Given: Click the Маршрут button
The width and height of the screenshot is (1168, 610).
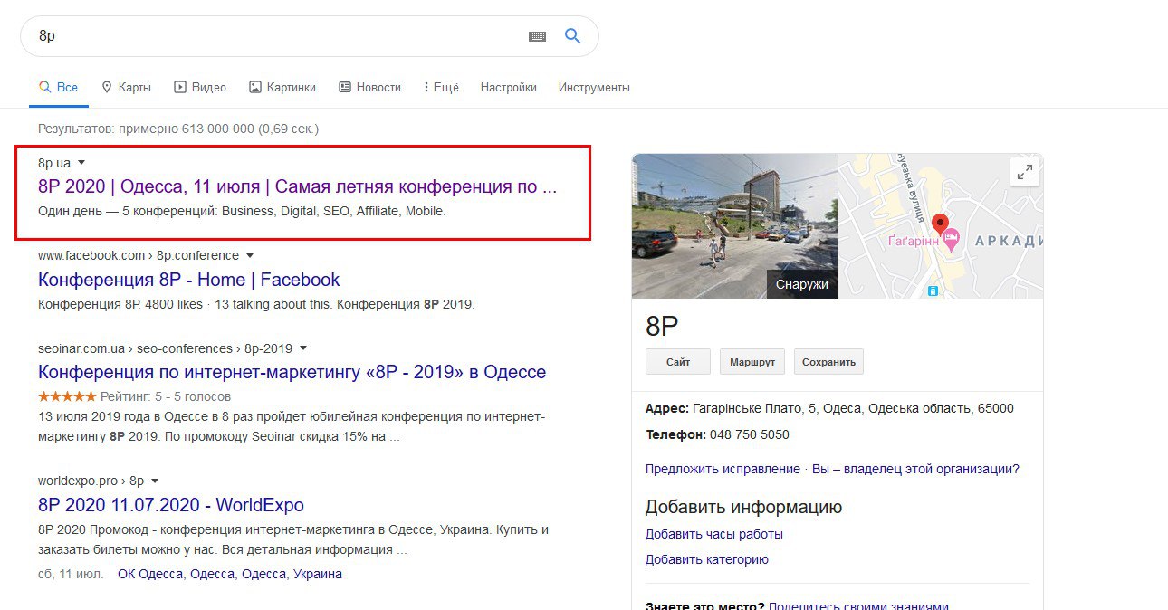Looking at the screenshot, I should coord(752,362).
